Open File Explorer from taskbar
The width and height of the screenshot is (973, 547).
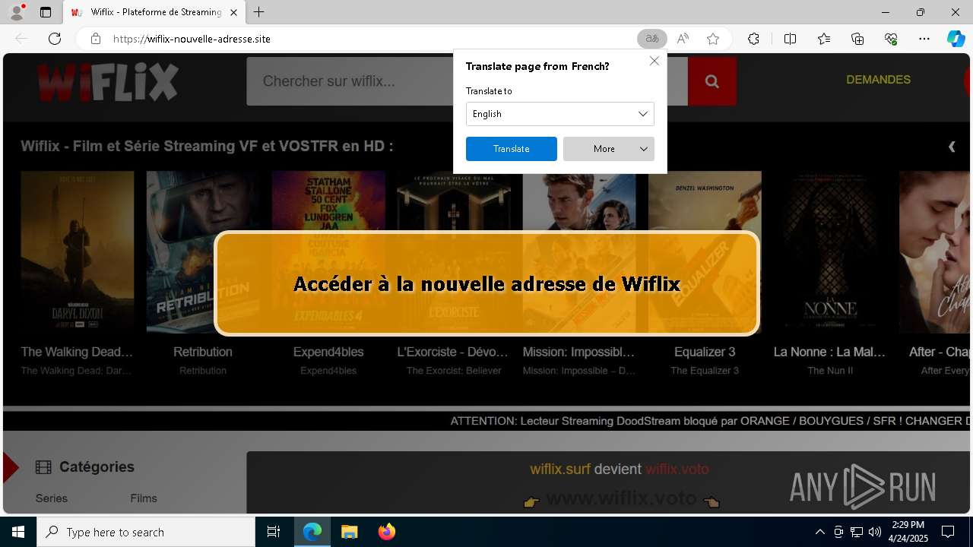(349, 532)
